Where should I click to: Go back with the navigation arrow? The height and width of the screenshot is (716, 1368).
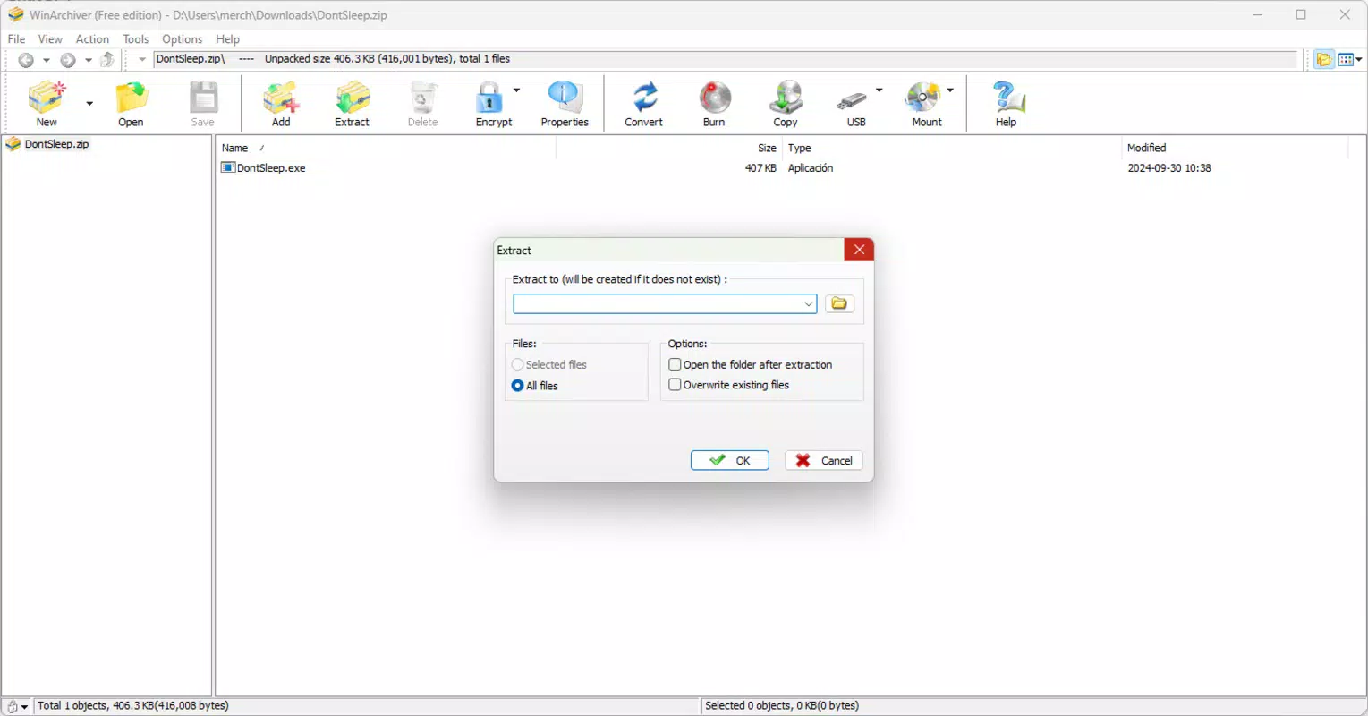(26, 60)
